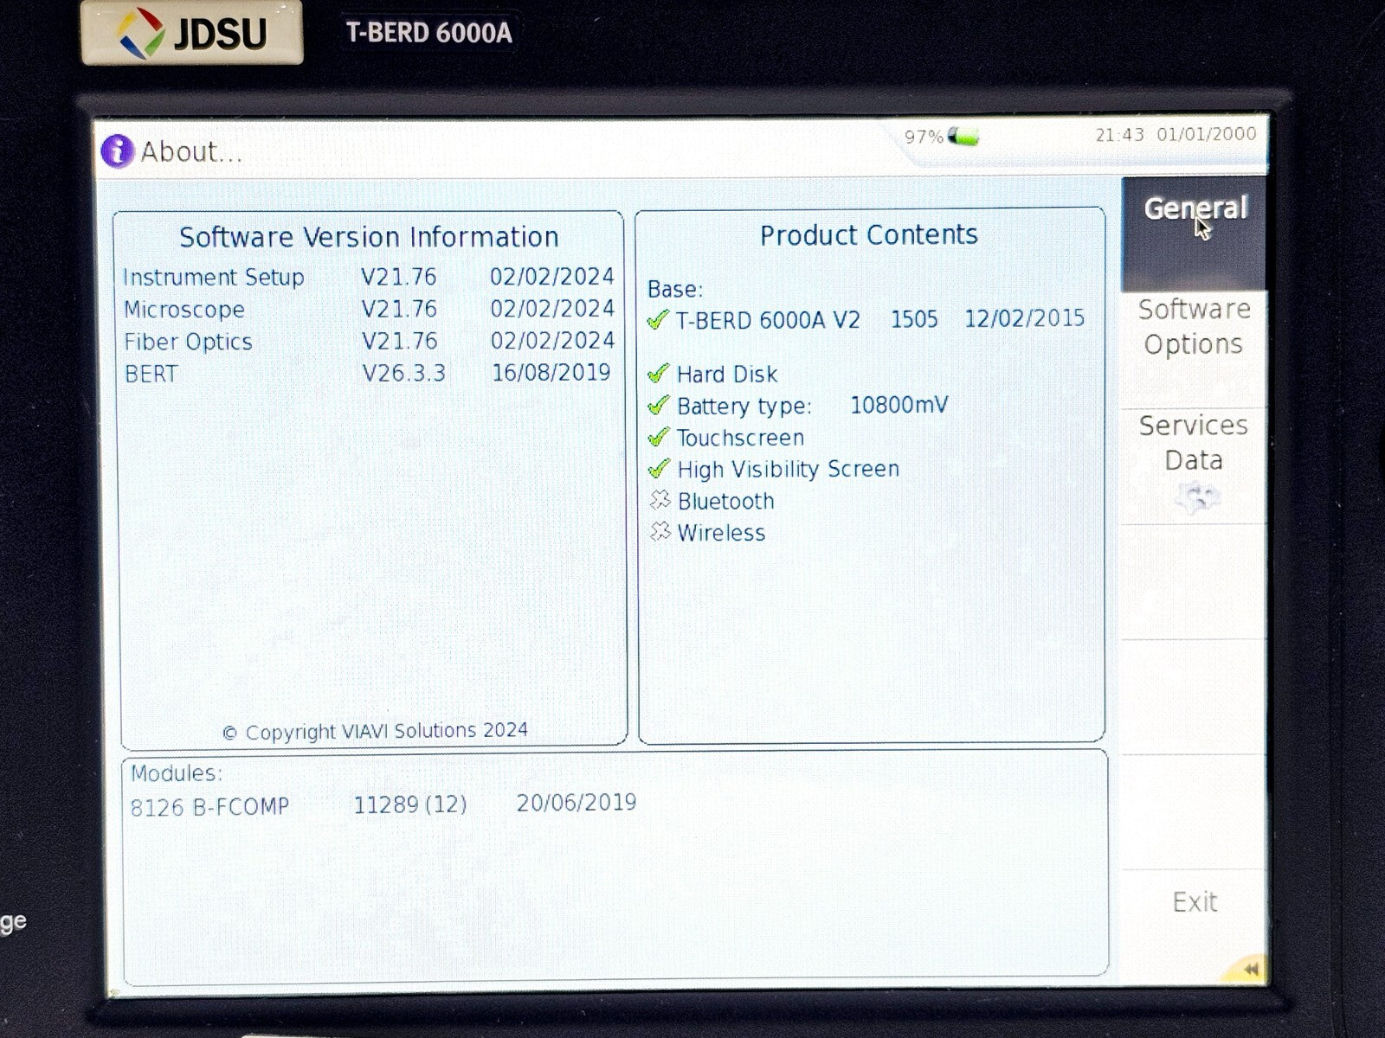This screenshot has width=1385, height=1038.
Task: Toggle the Wireless option marker
Action: (x=660, y=532)
